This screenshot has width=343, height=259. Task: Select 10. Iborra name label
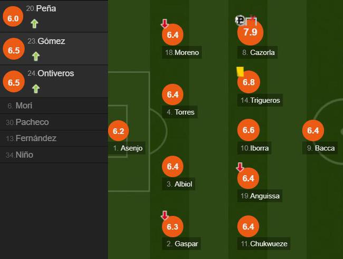click(254, 148)
